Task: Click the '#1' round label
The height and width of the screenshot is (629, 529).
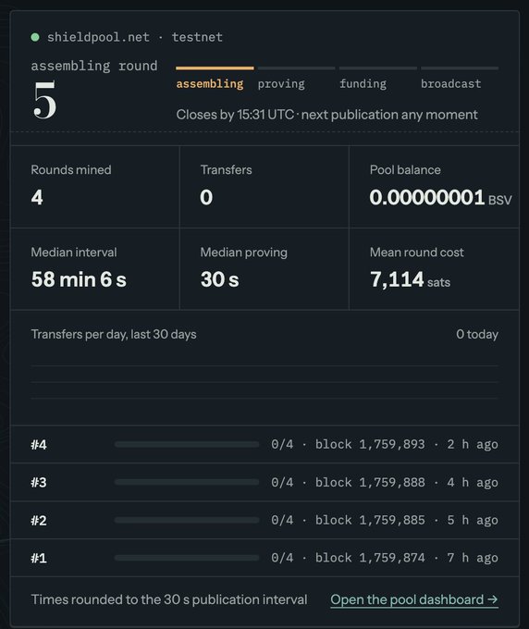Action: [x=39, y=558]
